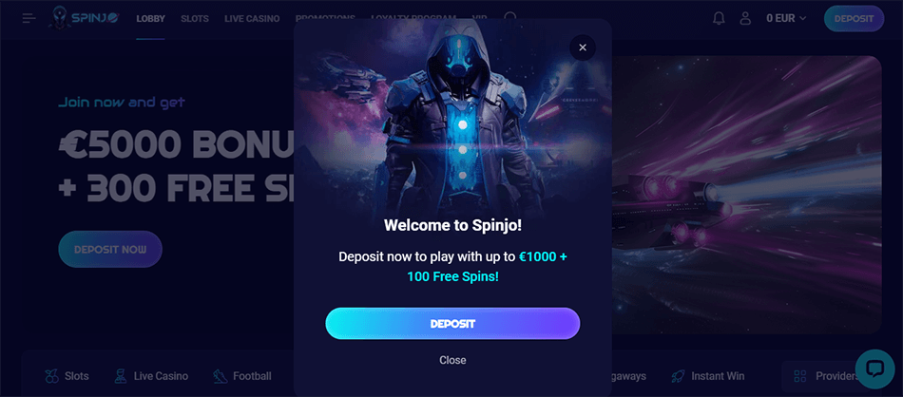Click the header Deposit button
The width and height of the screenshot is (903, 397).
855,18
